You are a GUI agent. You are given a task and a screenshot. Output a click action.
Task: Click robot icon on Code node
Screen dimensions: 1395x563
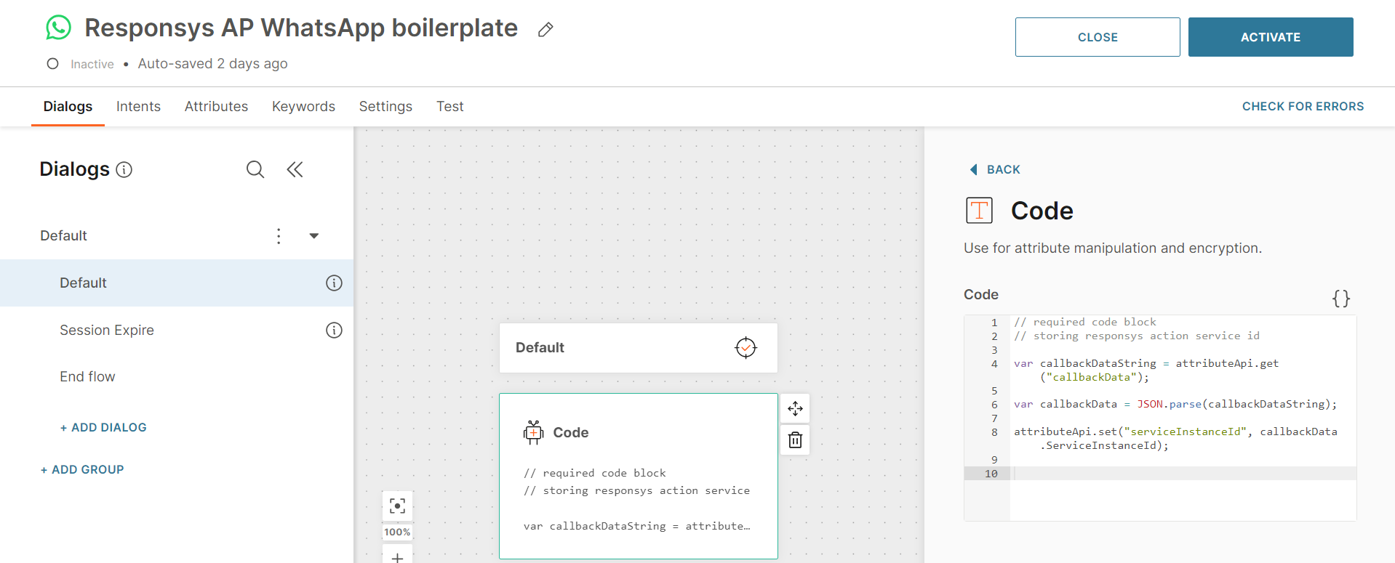click(x=534, y=432)
